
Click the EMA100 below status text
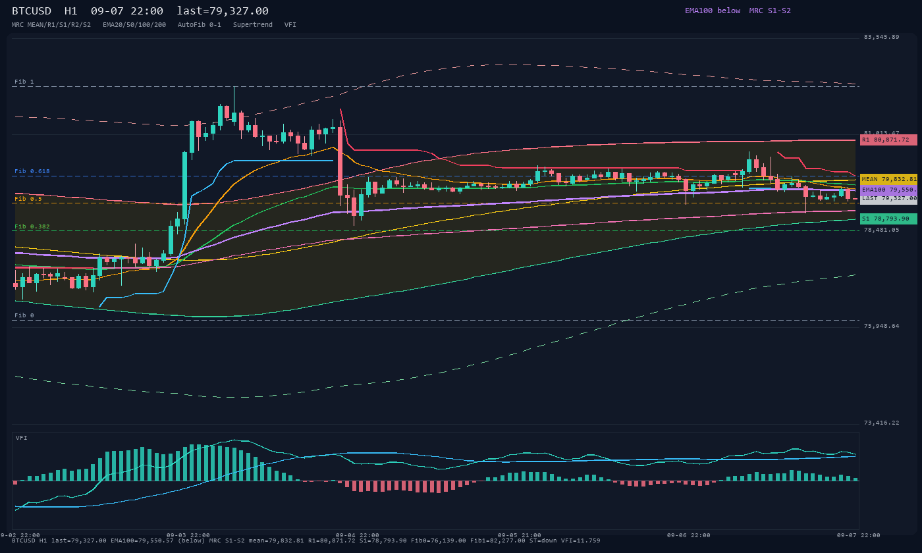point(713,11)
